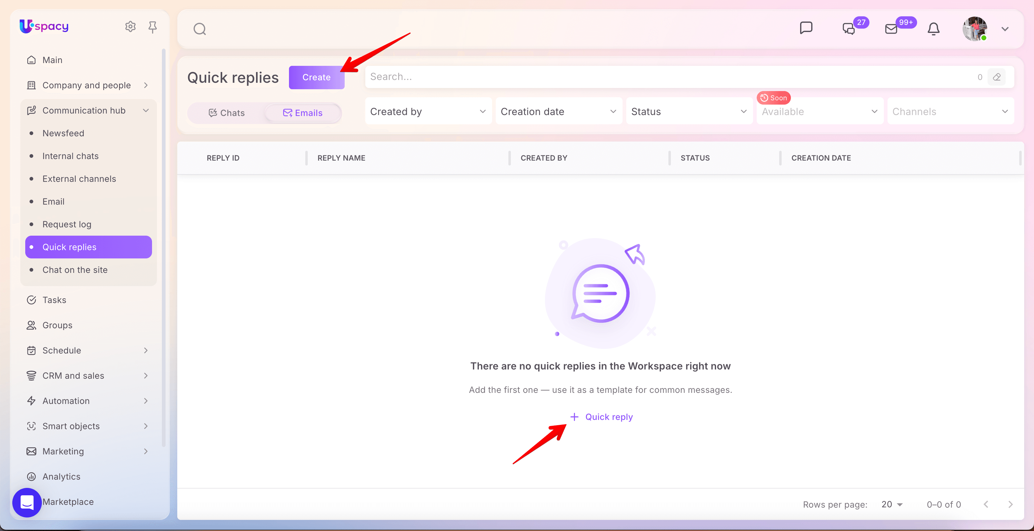
Task: Click the plus Quick reply link
Action: pyautogui.click(x=601, y=417)
